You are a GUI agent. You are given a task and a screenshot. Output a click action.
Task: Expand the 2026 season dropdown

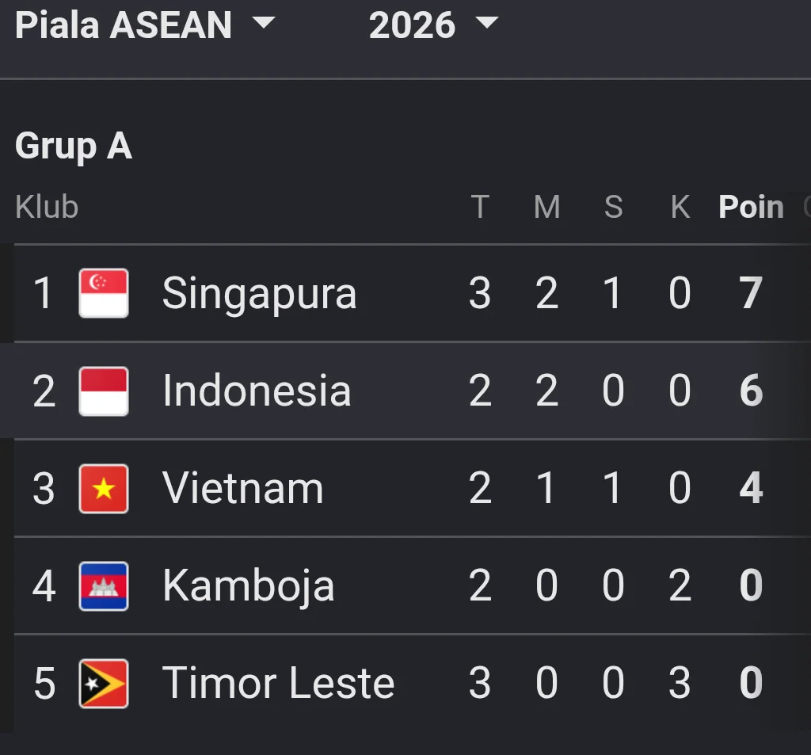click(433, 25)
